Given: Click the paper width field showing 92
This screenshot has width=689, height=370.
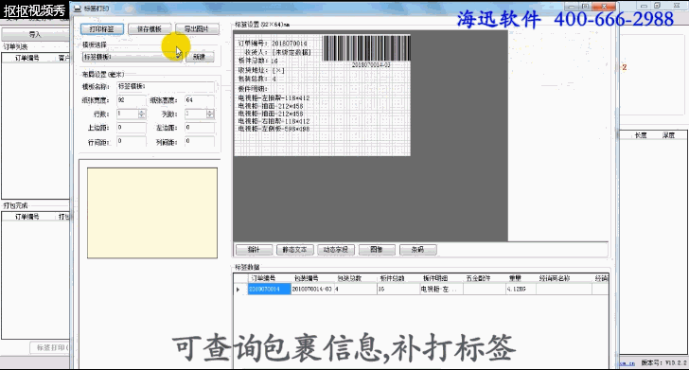Looking at the screenshot, I should click(132, 100).
